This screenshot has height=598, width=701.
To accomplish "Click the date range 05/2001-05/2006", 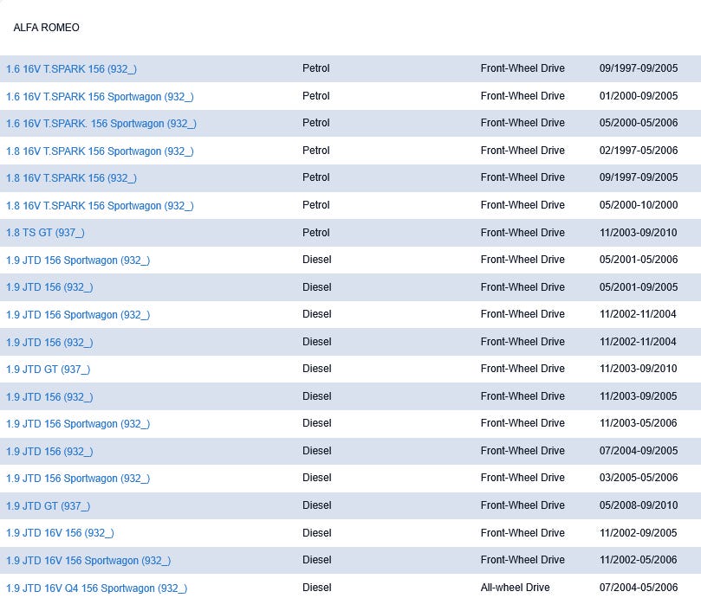I will click(639, 259).
